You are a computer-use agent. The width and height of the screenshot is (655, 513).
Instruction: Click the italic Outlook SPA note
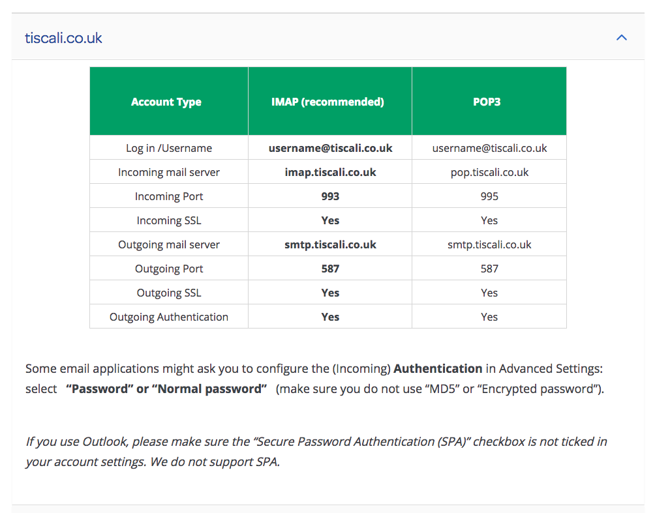(x=316, y=452)
